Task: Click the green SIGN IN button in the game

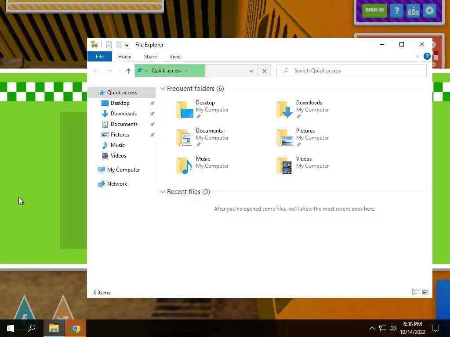Action: [x=374, y=11]
